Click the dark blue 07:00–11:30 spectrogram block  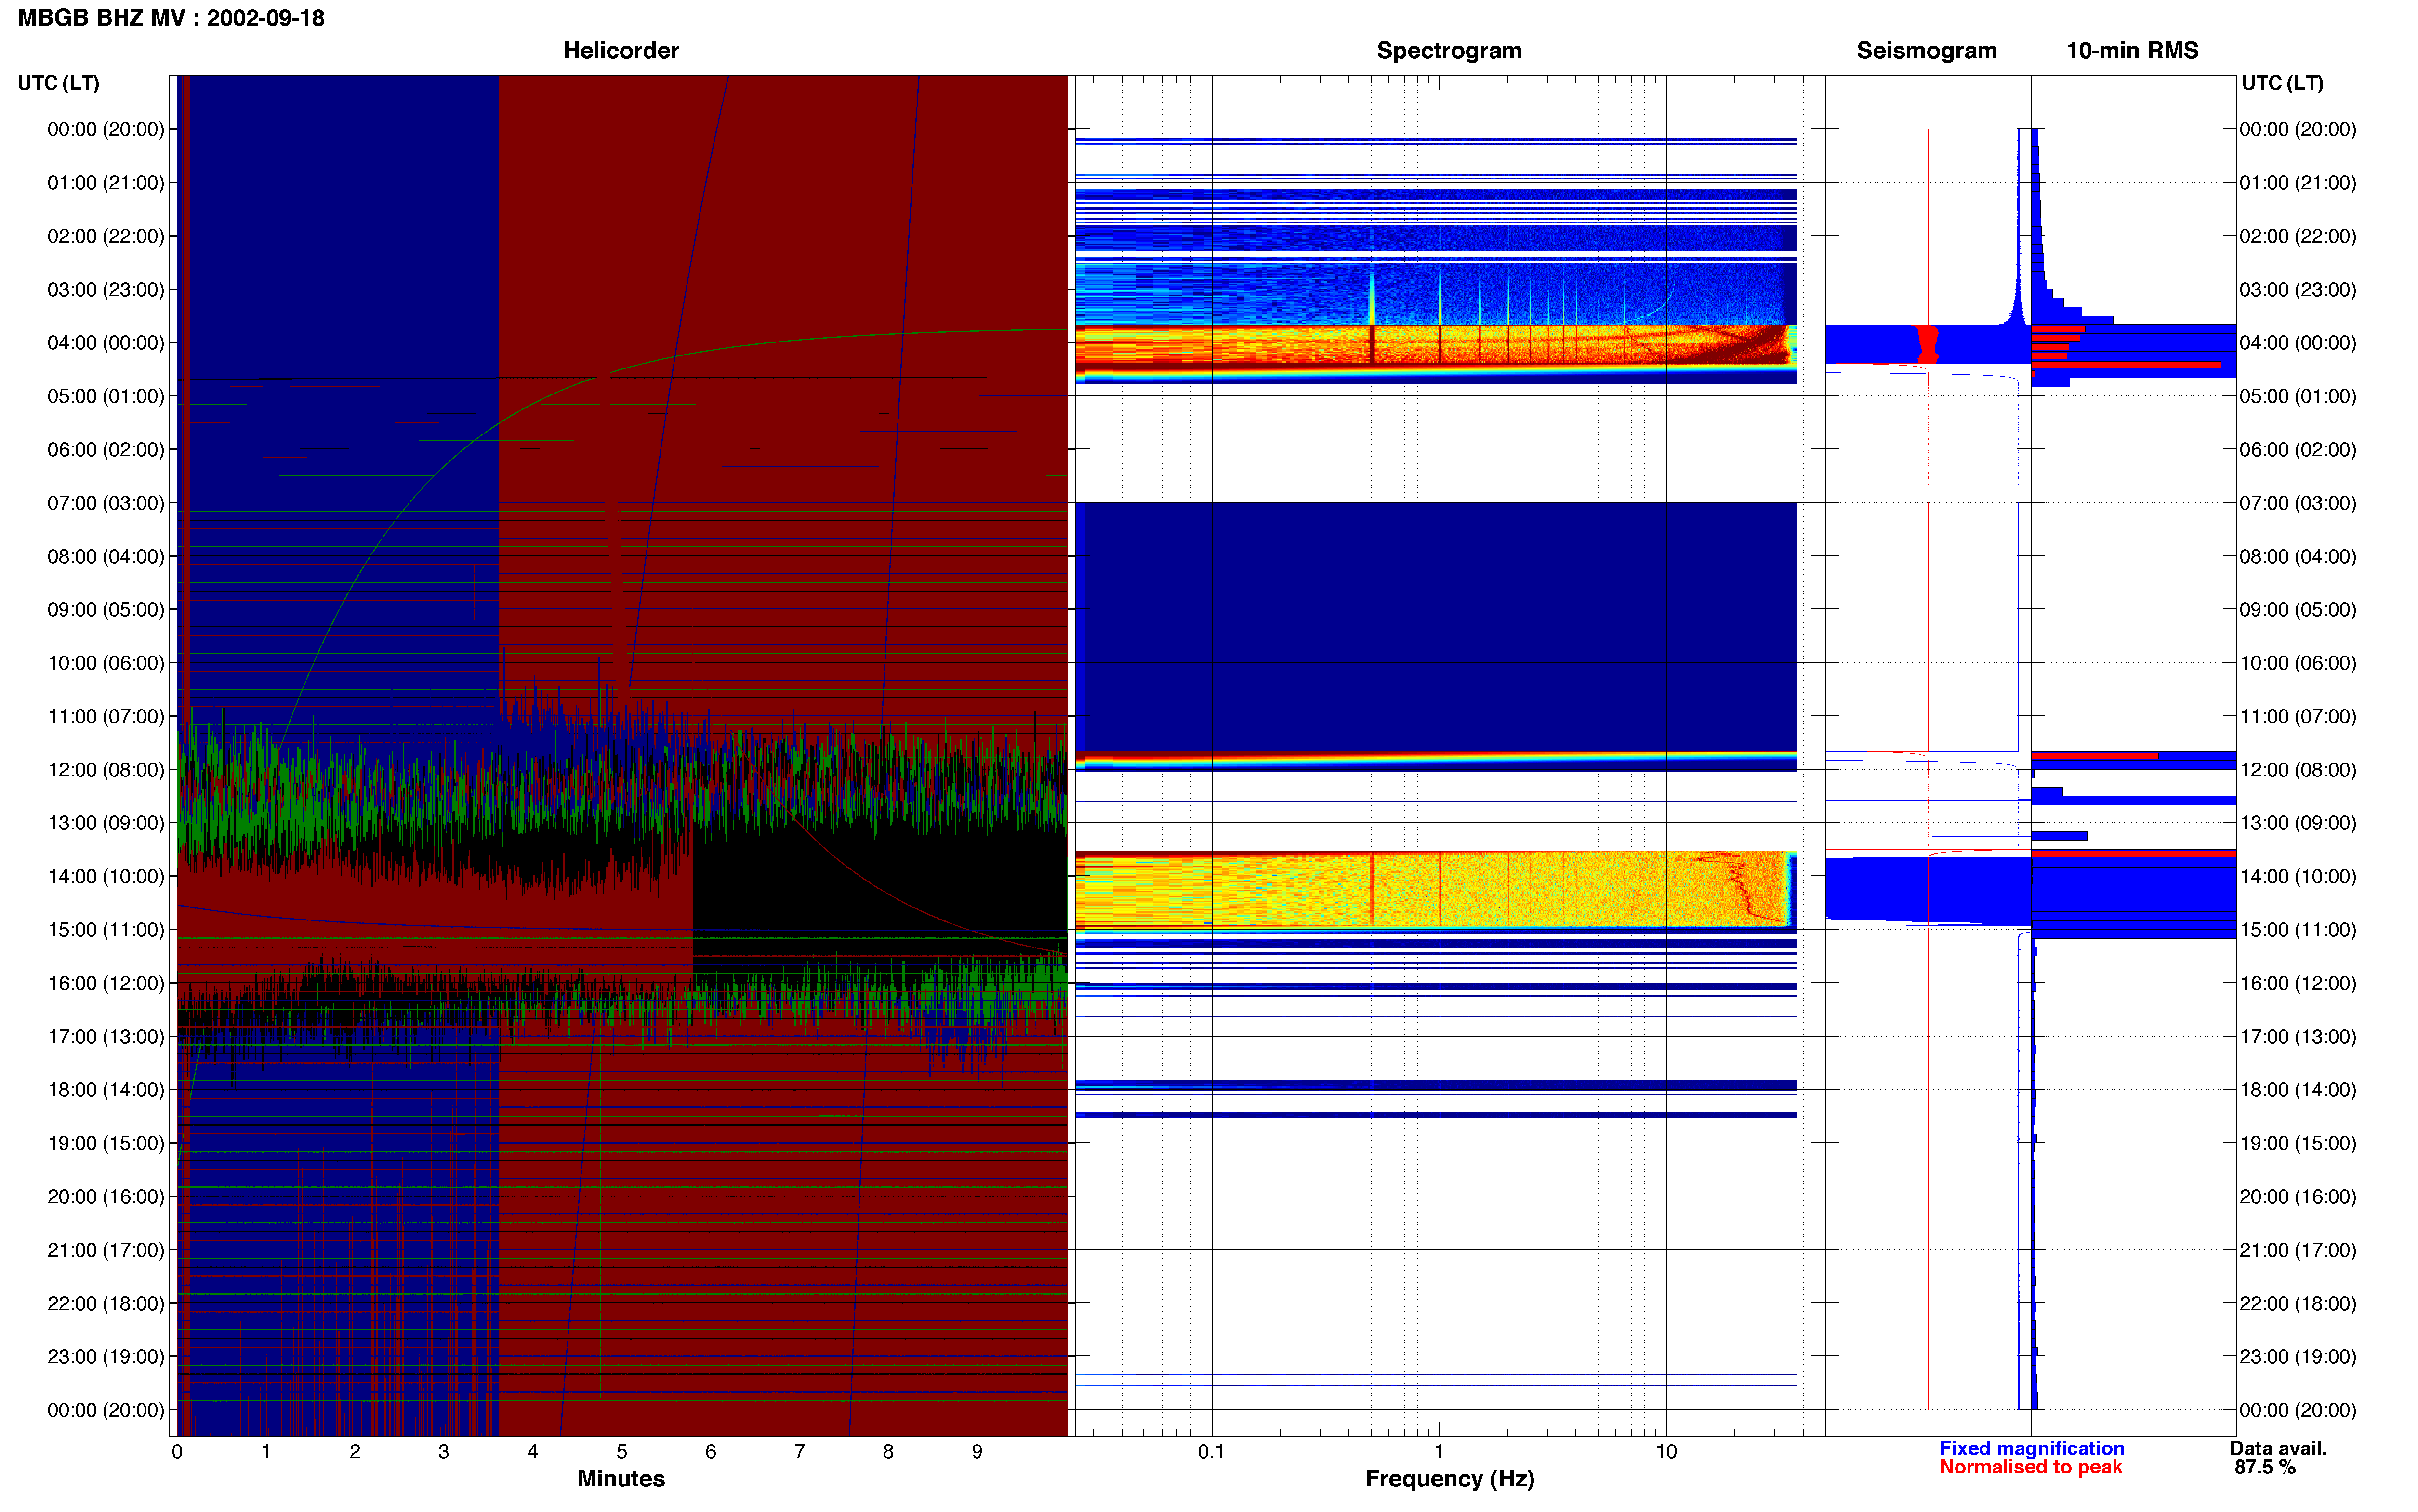point(1436,627)
